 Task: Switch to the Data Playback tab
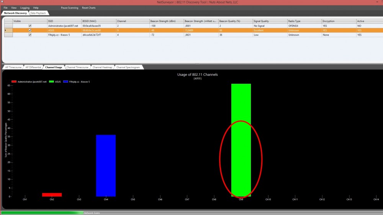tap(39, 13)
